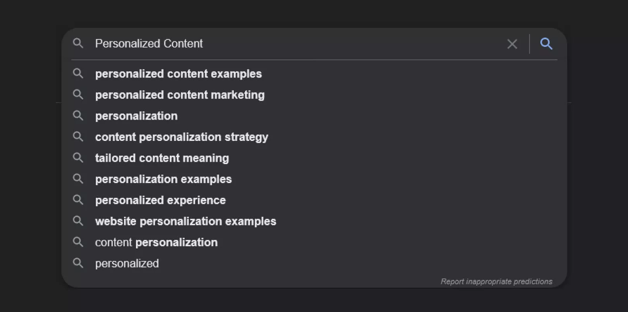This screenshot has width=628, height=312.
Task: Click search icon beside 'personalized experience'
Action: 78,200
